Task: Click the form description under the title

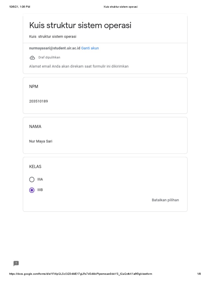Action: [x=53, y=36]
